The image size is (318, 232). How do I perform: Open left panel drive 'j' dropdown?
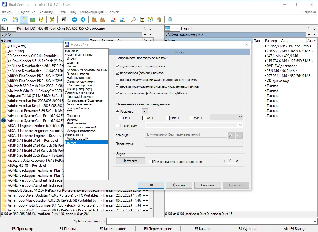tap(8, 28)
